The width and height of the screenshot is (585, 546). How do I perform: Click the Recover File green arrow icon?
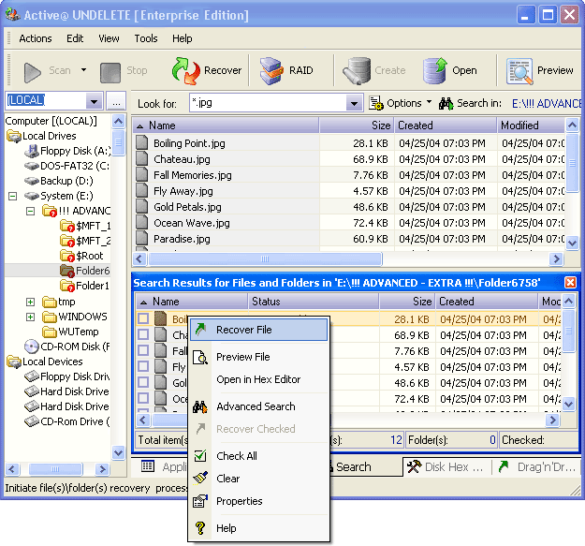(200, 329)
